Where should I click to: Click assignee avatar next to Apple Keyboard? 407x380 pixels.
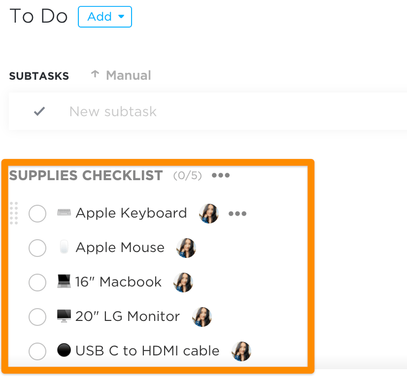pos(209,214)
